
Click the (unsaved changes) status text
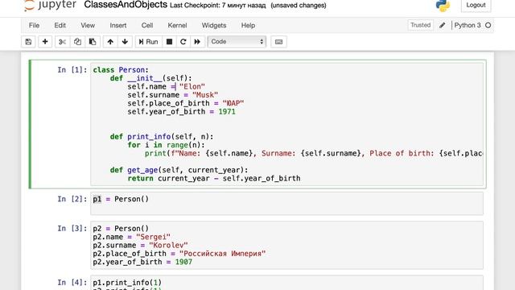299,6
